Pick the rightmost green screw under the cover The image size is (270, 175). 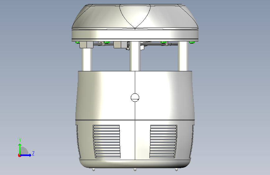pyautogui.click(x=192, y=42)
